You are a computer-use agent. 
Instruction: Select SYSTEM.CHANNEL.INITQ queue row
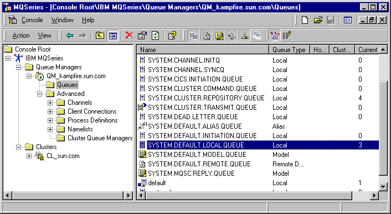tap(258, 60)
